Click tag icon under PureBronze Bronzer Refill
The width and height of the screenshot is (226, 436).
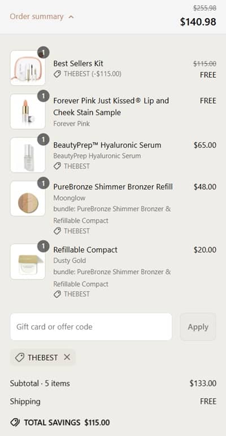[x=57, y=231]
